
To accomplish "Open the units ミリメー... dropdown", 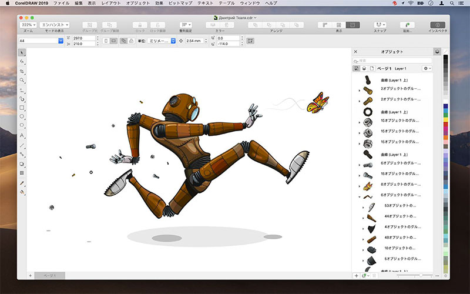I will click(x=161, y=41).
